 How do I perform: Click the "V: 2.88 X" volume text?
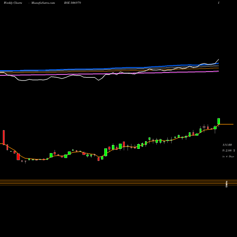228,151
